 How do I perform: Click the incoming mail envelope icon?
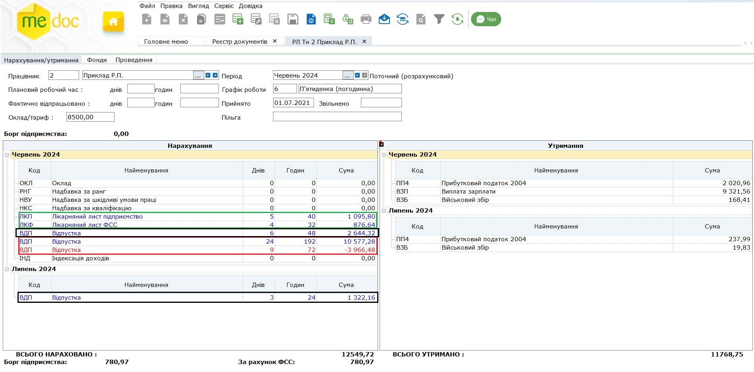tap(384, 19)
